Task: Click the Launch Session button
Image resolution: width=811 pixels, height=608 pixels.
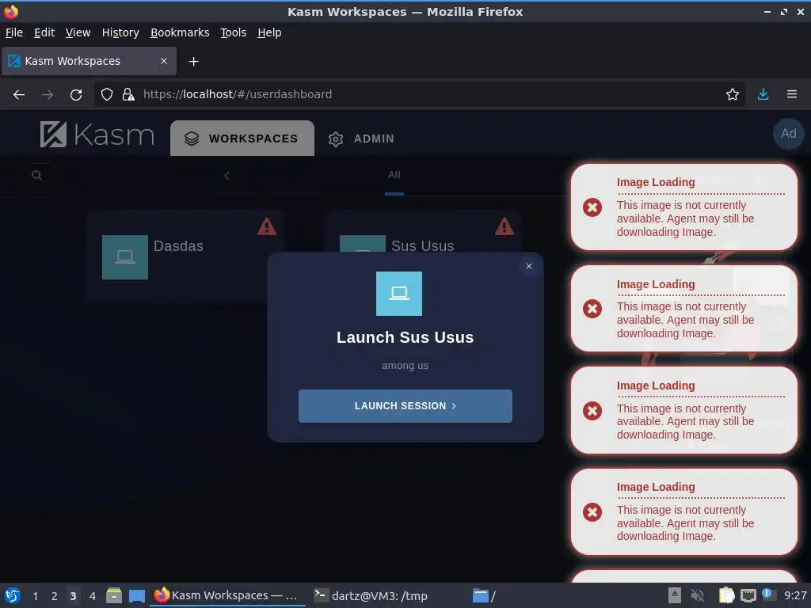Action: (405, 406)
